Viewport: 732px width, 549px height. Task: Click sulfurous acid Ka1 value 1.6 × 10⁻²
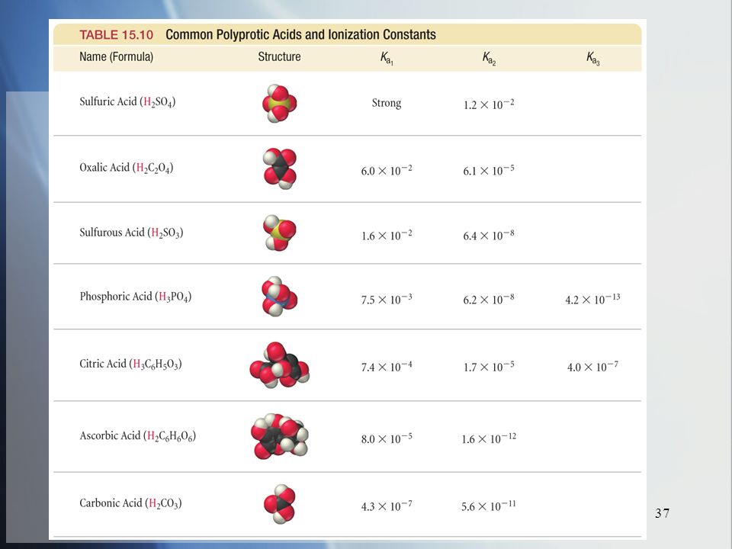(x=387, y=236)
